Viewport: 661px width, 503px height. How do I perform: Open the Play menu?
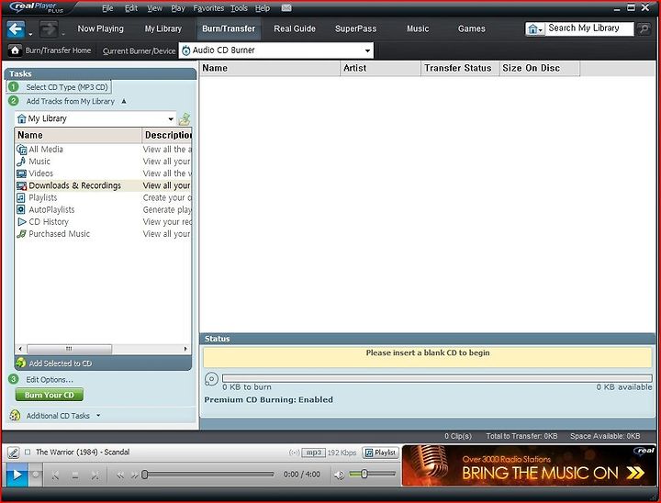click(x=178, y=8)
